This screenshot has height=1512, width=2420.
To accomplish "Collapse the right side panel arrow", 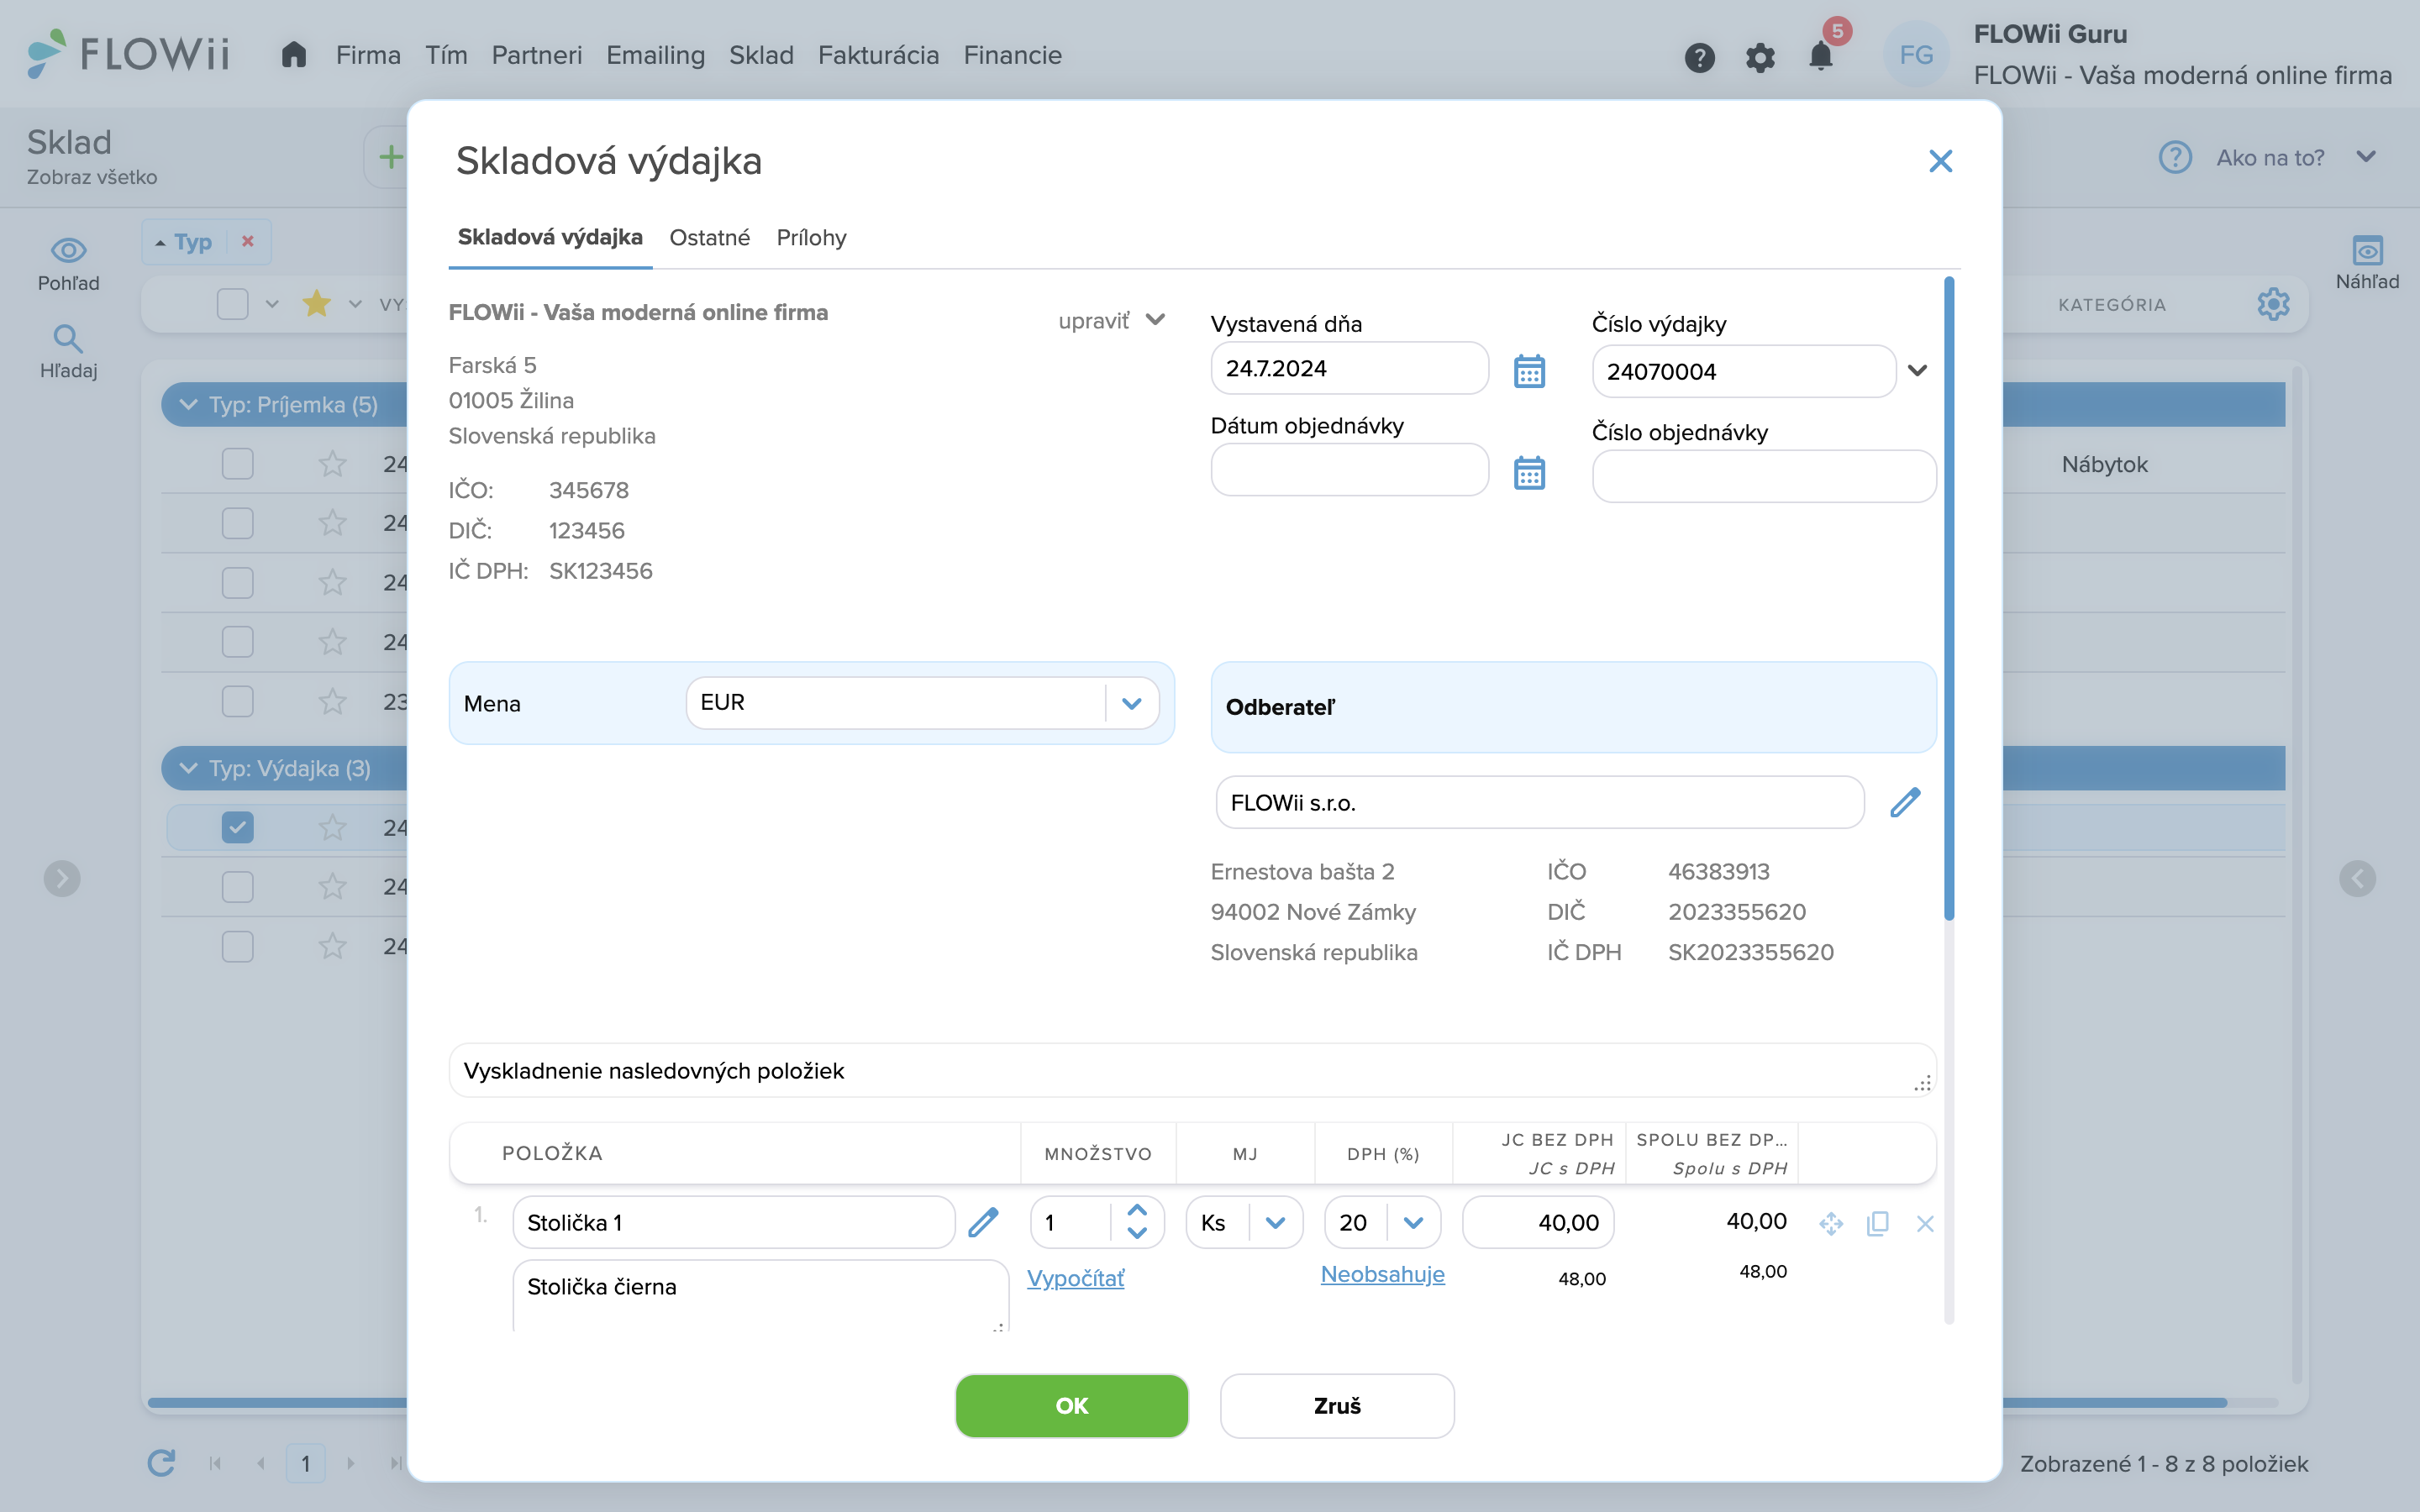I will [2357, 878].
